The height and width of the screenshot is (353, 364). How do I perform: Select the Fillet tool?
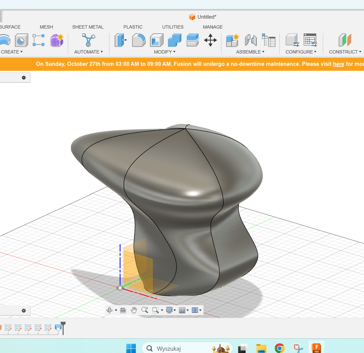[139, 40]
